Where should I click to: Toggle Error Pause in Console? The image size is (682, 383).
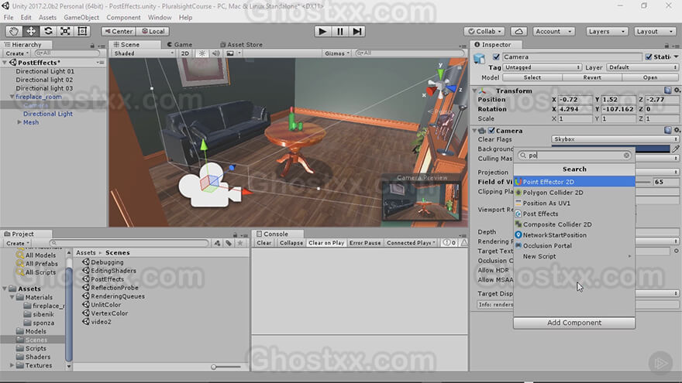click(365, 243)
